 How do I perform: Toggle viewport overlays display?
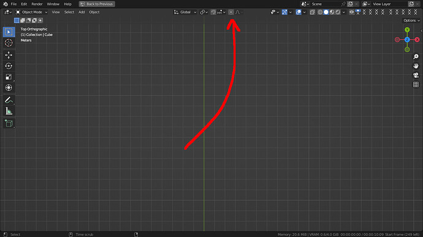299,12
